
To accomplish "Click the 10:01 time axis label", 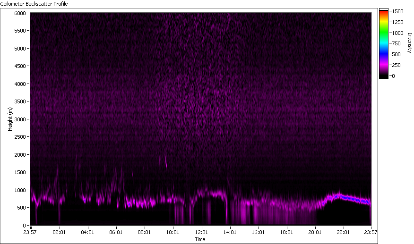I will coord(172,232).
